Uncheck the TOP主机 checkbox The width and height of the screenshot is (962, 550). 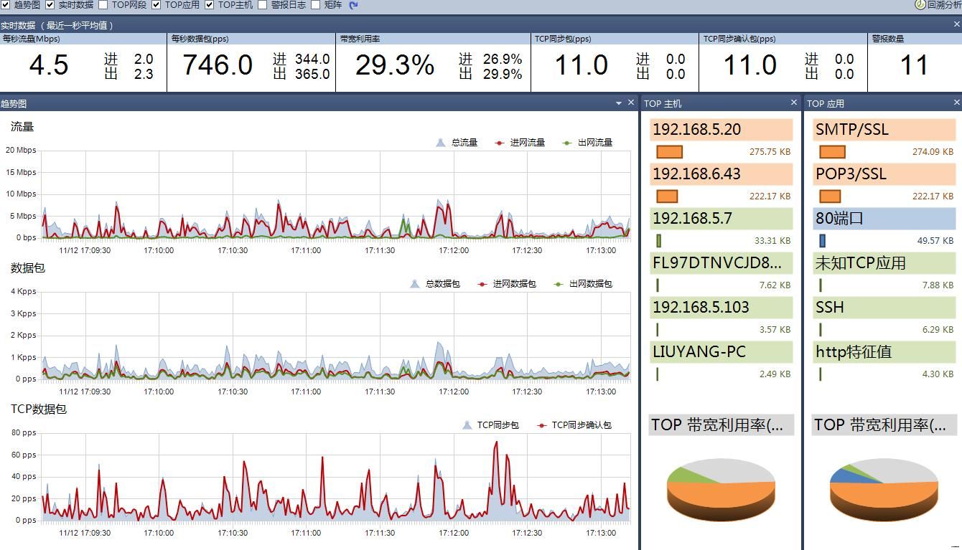[210, 5]
